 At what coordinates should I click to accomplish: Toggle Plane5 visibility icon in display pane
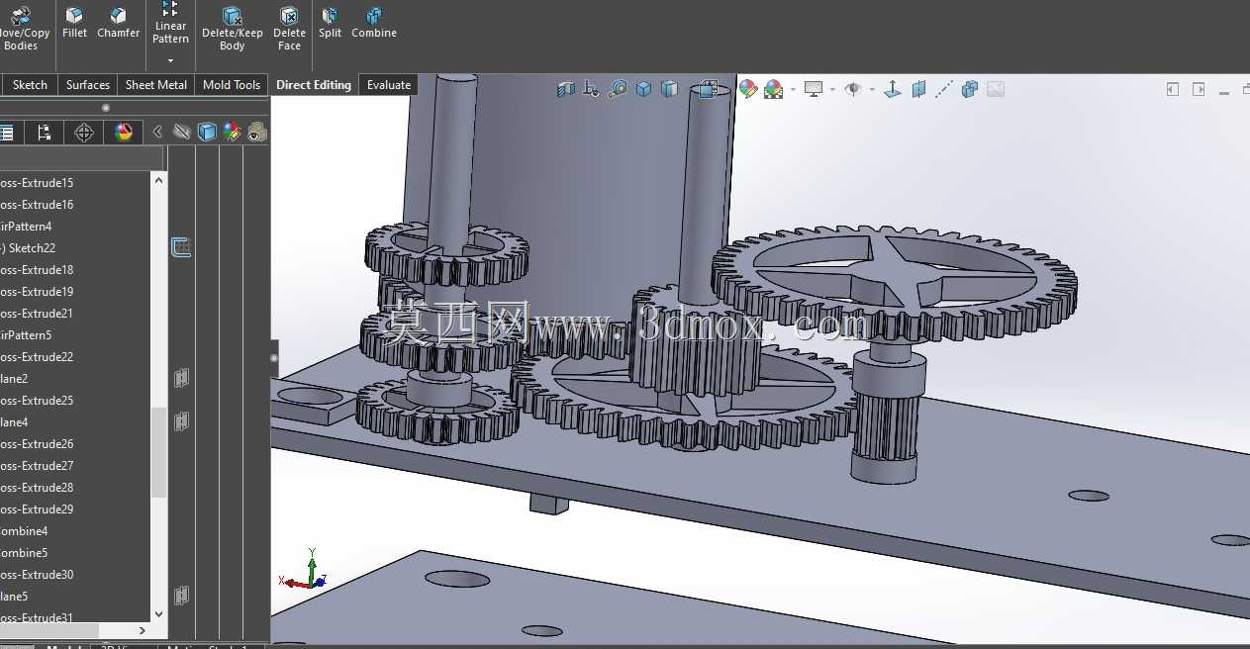click(181, 596)
